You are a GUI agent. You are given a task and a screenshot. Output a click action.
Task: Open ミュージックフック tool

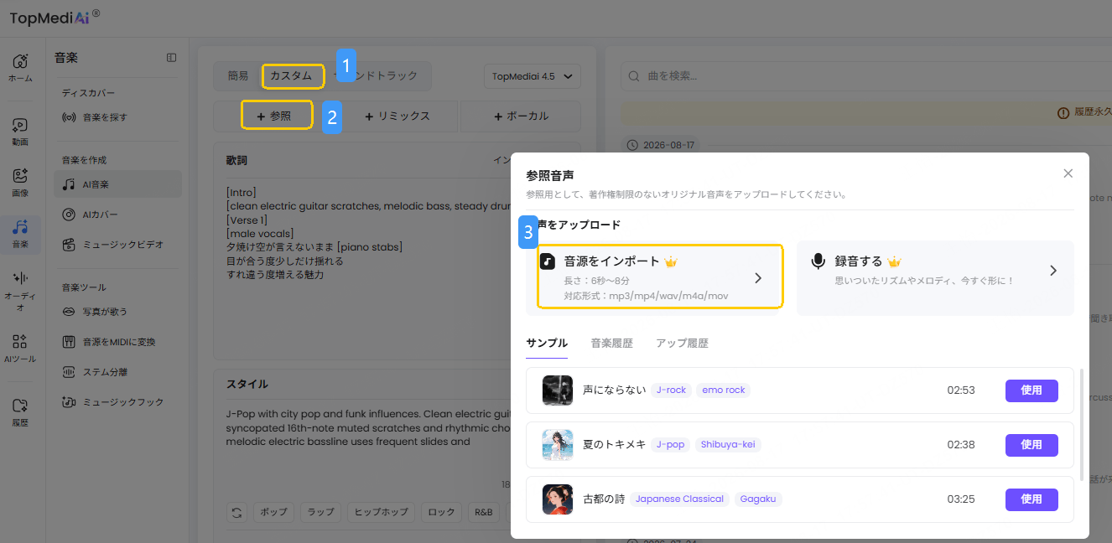point(117,402)
